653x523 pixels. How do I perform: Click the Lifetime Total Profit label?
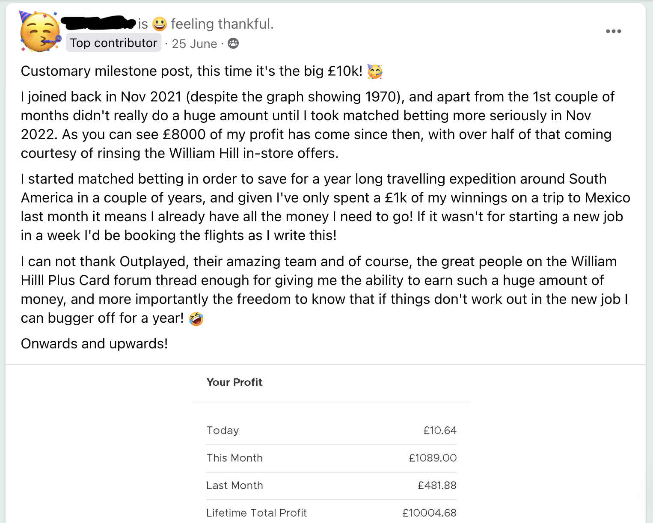(x=256, y=513)
